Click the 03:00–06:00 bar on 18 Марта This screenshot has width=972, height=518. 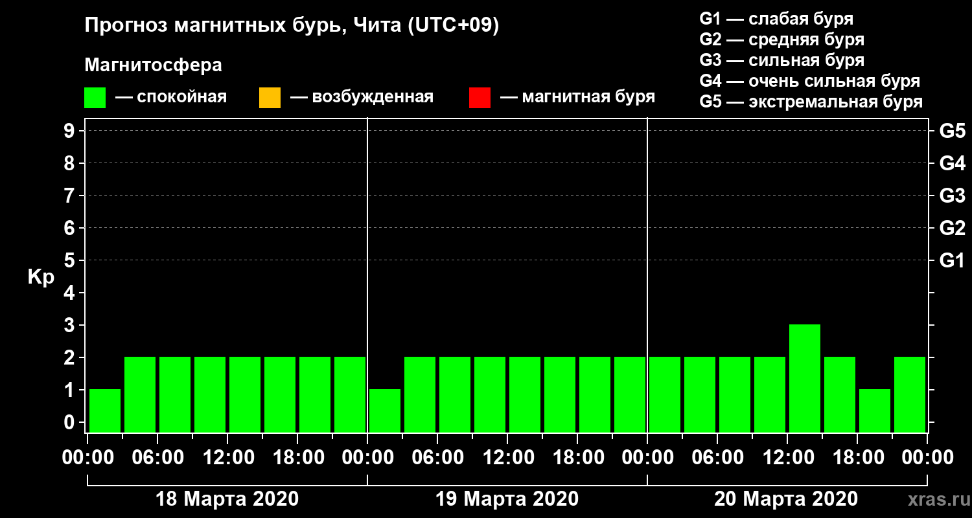coord(140,394)
